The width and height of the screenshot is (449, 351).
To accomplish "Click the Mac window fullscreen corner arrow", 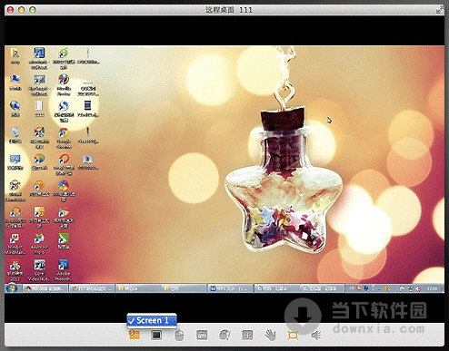I will tap(440, 10).
